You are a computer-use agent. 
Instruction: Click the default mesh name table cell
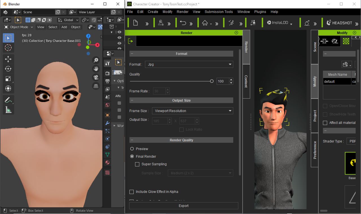[337, 81]
